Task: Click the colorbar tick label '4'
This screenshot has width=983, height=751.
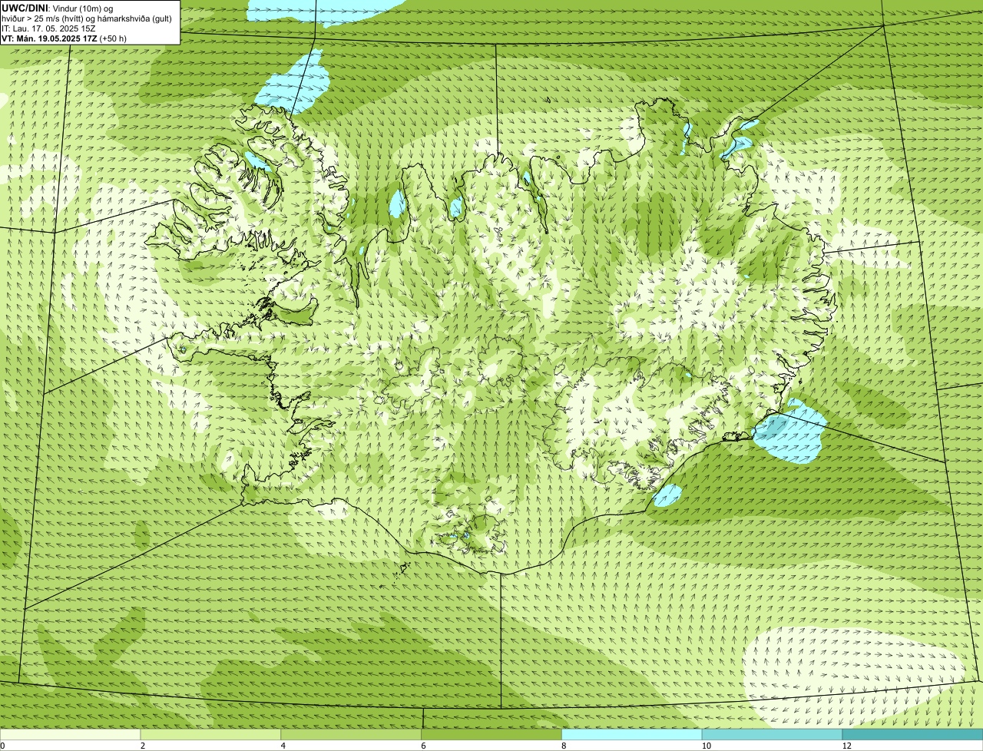Action: coord(283,746)
